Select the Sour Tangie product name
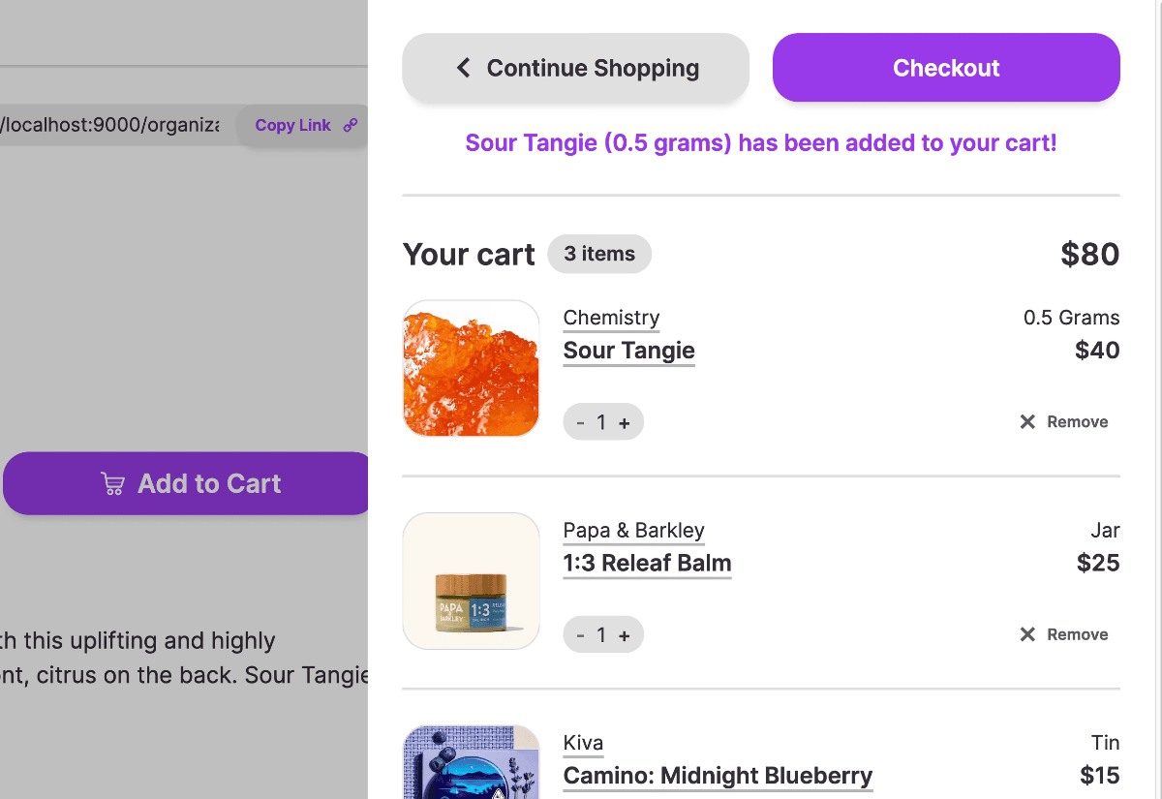The image size is (1162, 799). [628, 351]
